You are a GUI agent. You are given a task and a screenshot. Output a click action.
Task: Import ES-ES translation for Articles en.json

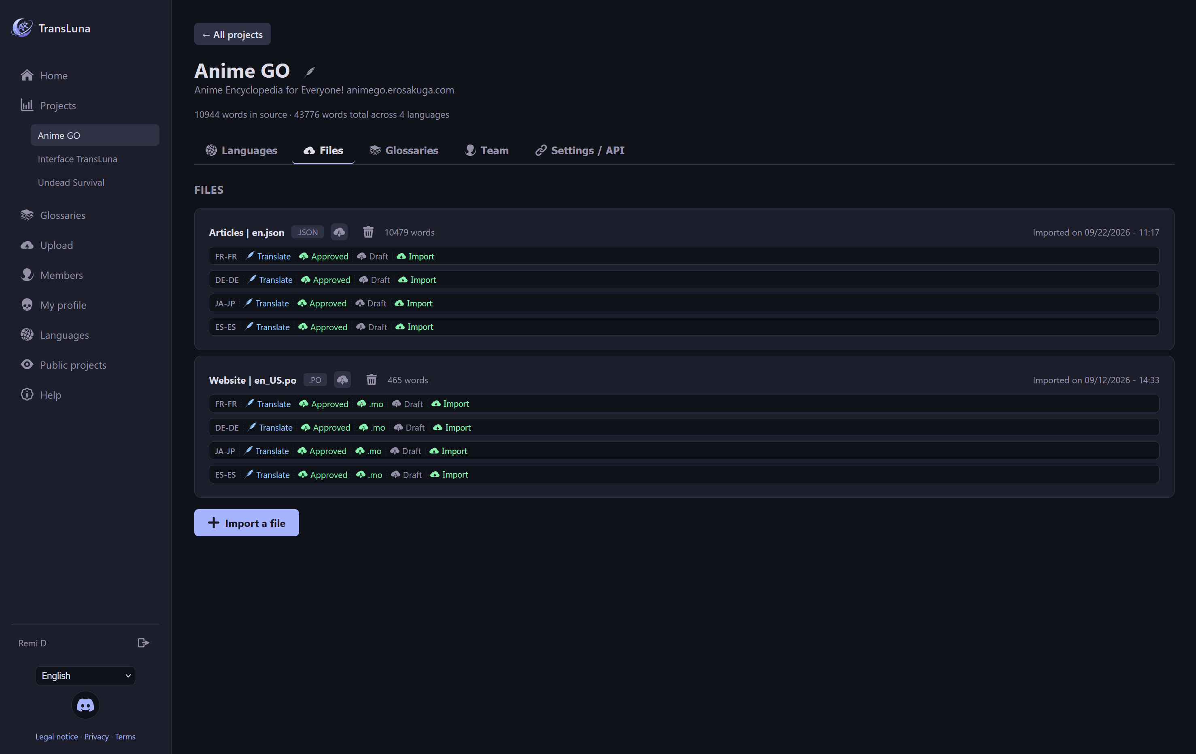click(415, 327)
